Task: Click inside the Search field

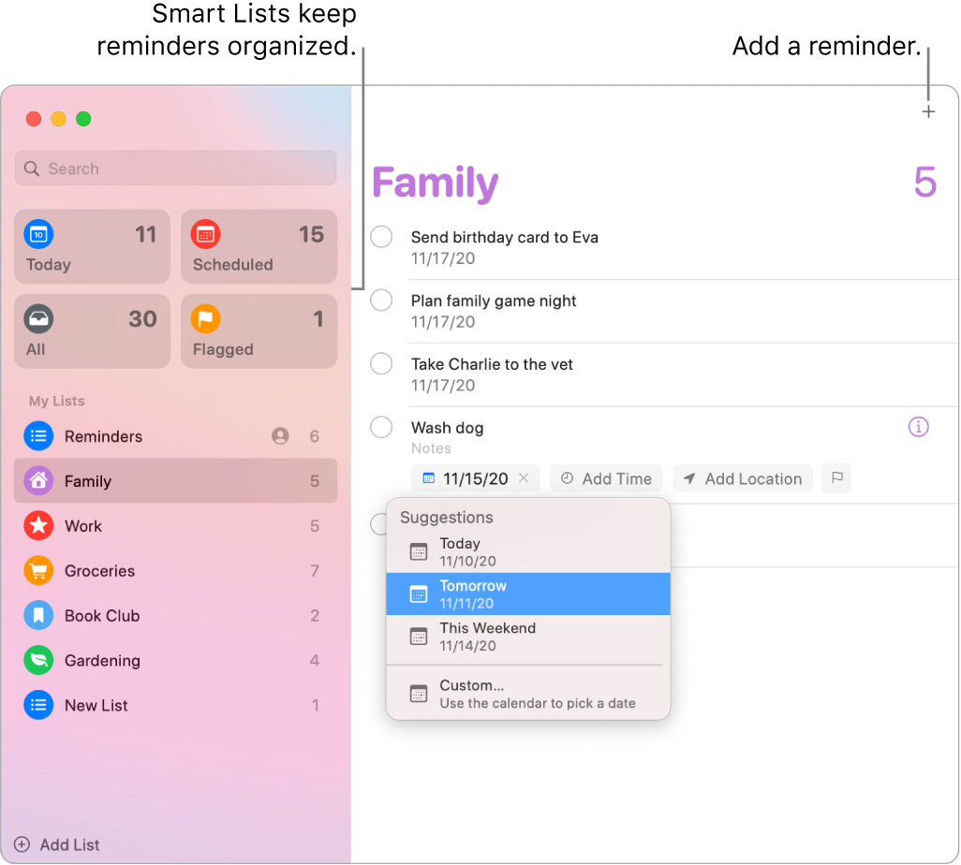Action: [174, 169]
